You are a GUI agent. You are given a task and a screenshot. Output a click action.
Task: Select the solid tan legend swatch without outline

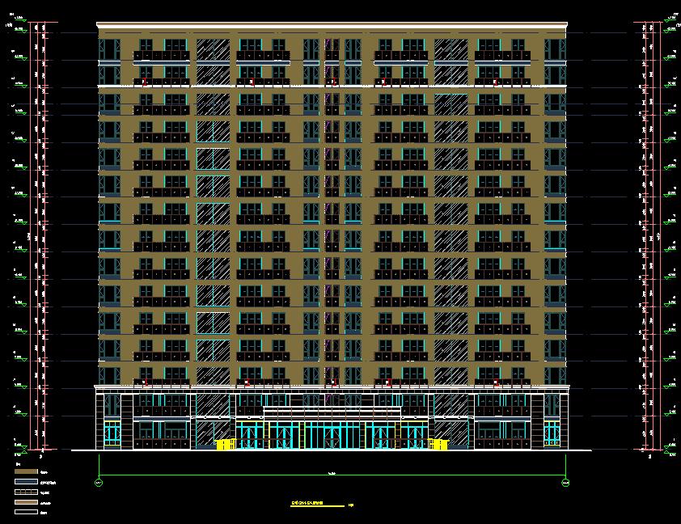26,471
